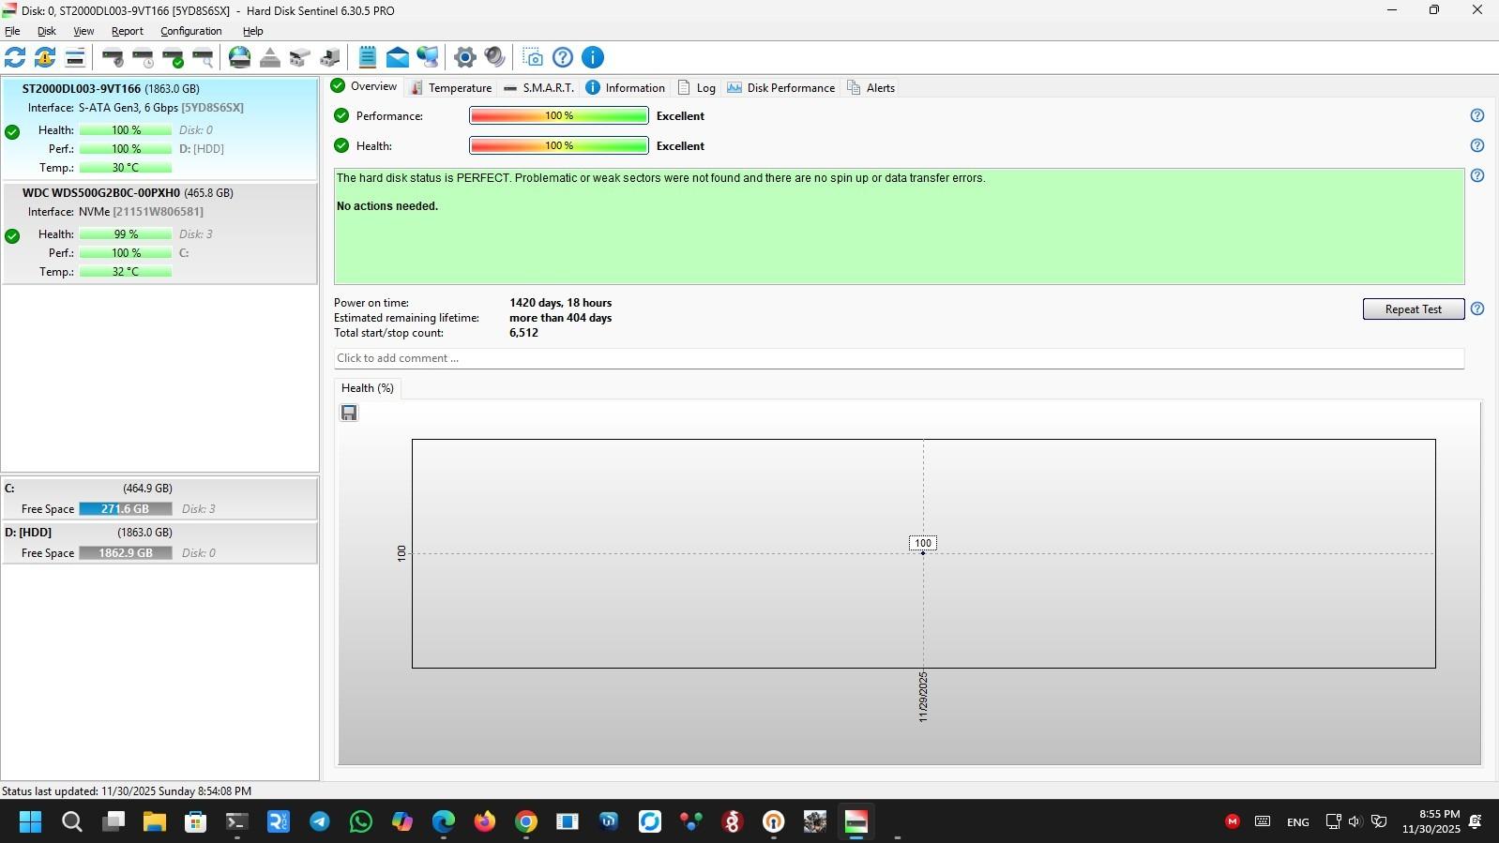
Task: Open help for the Repeat Test button
Action: [x=1477, y=309]
